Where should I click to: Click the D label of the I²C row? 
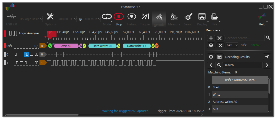[x=42, y=46]
